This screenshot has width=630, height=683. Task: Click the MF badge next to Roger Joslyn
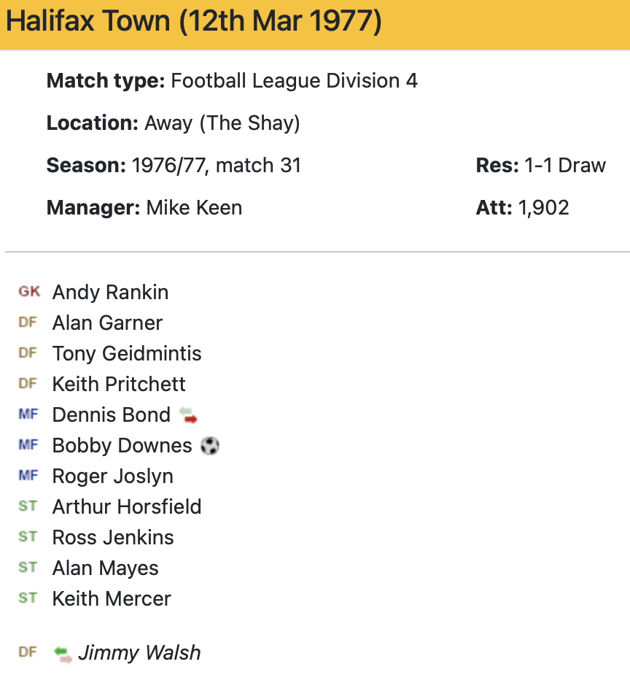(28, 476)
